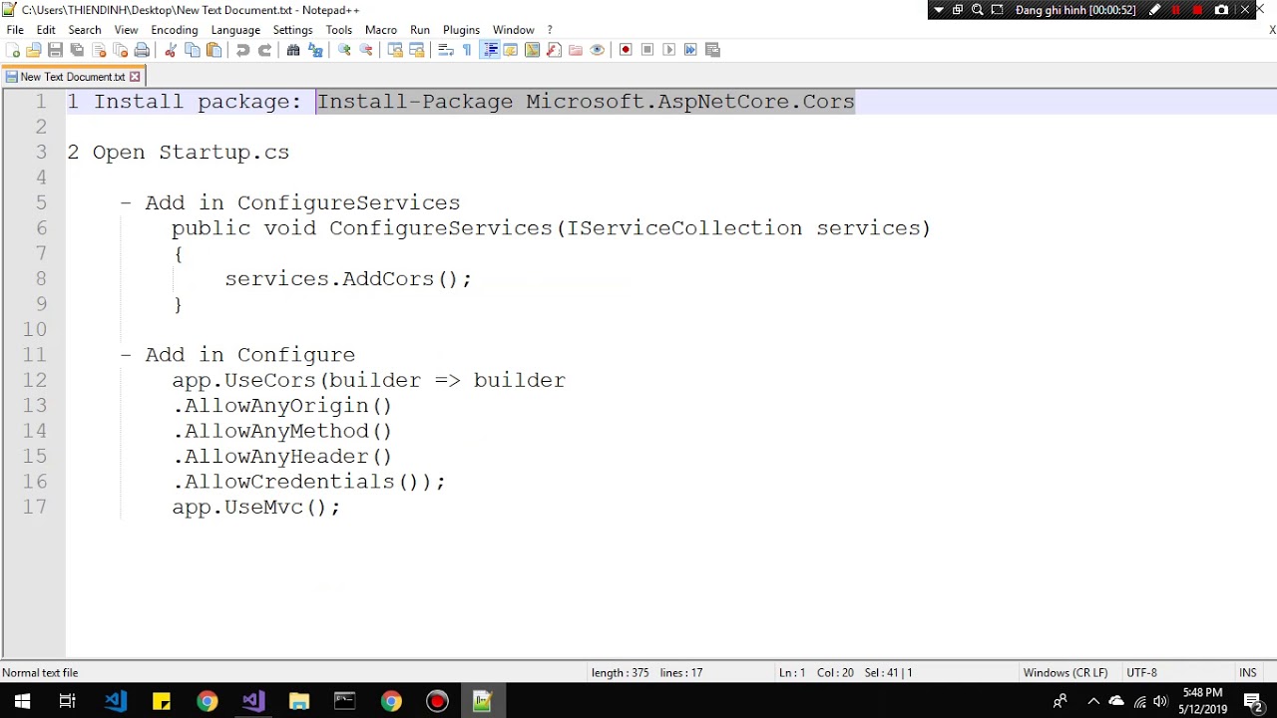Close the New Text Document.txt tab
1277x718 pixels.
tap(135, 77)
